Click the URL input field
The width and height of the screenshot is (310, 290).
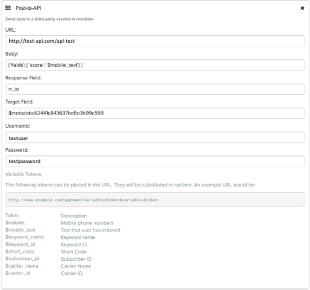point(155,41)
